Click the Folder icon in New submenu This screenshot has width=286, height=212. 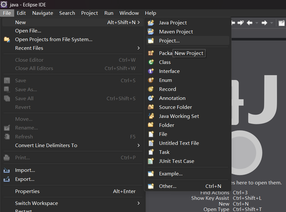151,125
